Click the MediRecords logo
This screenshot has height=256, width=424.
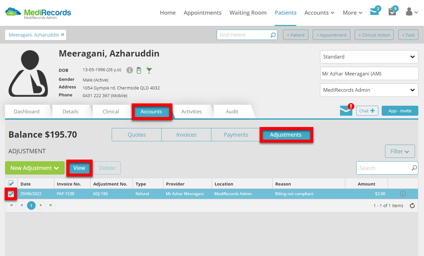coord(38,13)
